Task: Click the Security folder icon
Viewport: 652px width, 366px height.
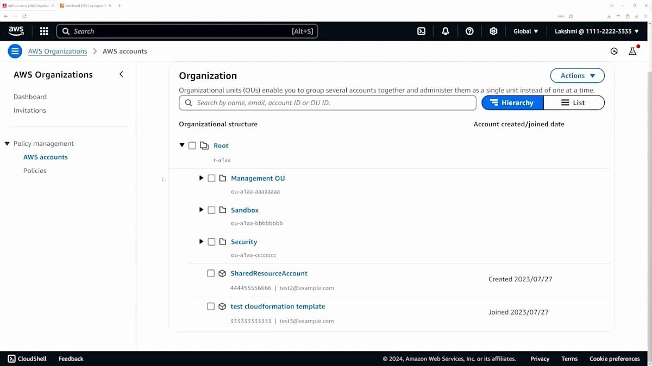Action: click(223, 242)
